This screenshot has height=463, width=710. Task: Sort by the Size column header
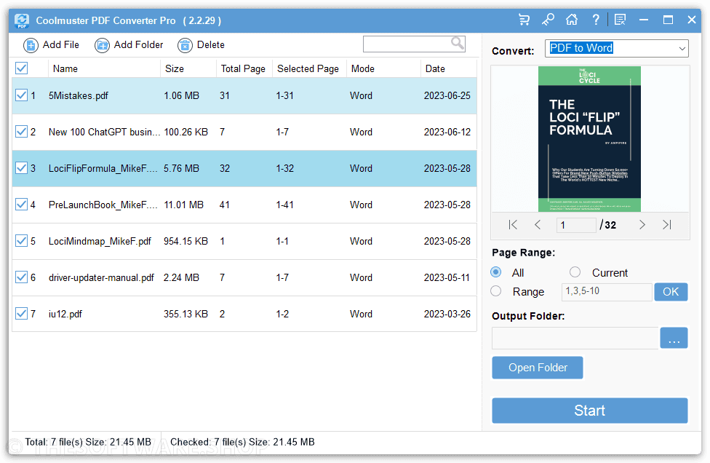click(188, 69)
